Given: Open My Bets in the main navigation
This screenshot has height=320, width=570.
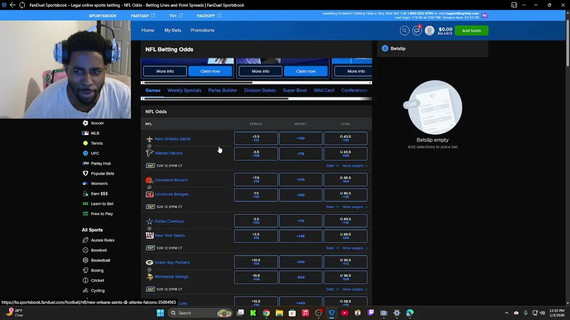Looking at the screenshot, I should pos(173,30).
